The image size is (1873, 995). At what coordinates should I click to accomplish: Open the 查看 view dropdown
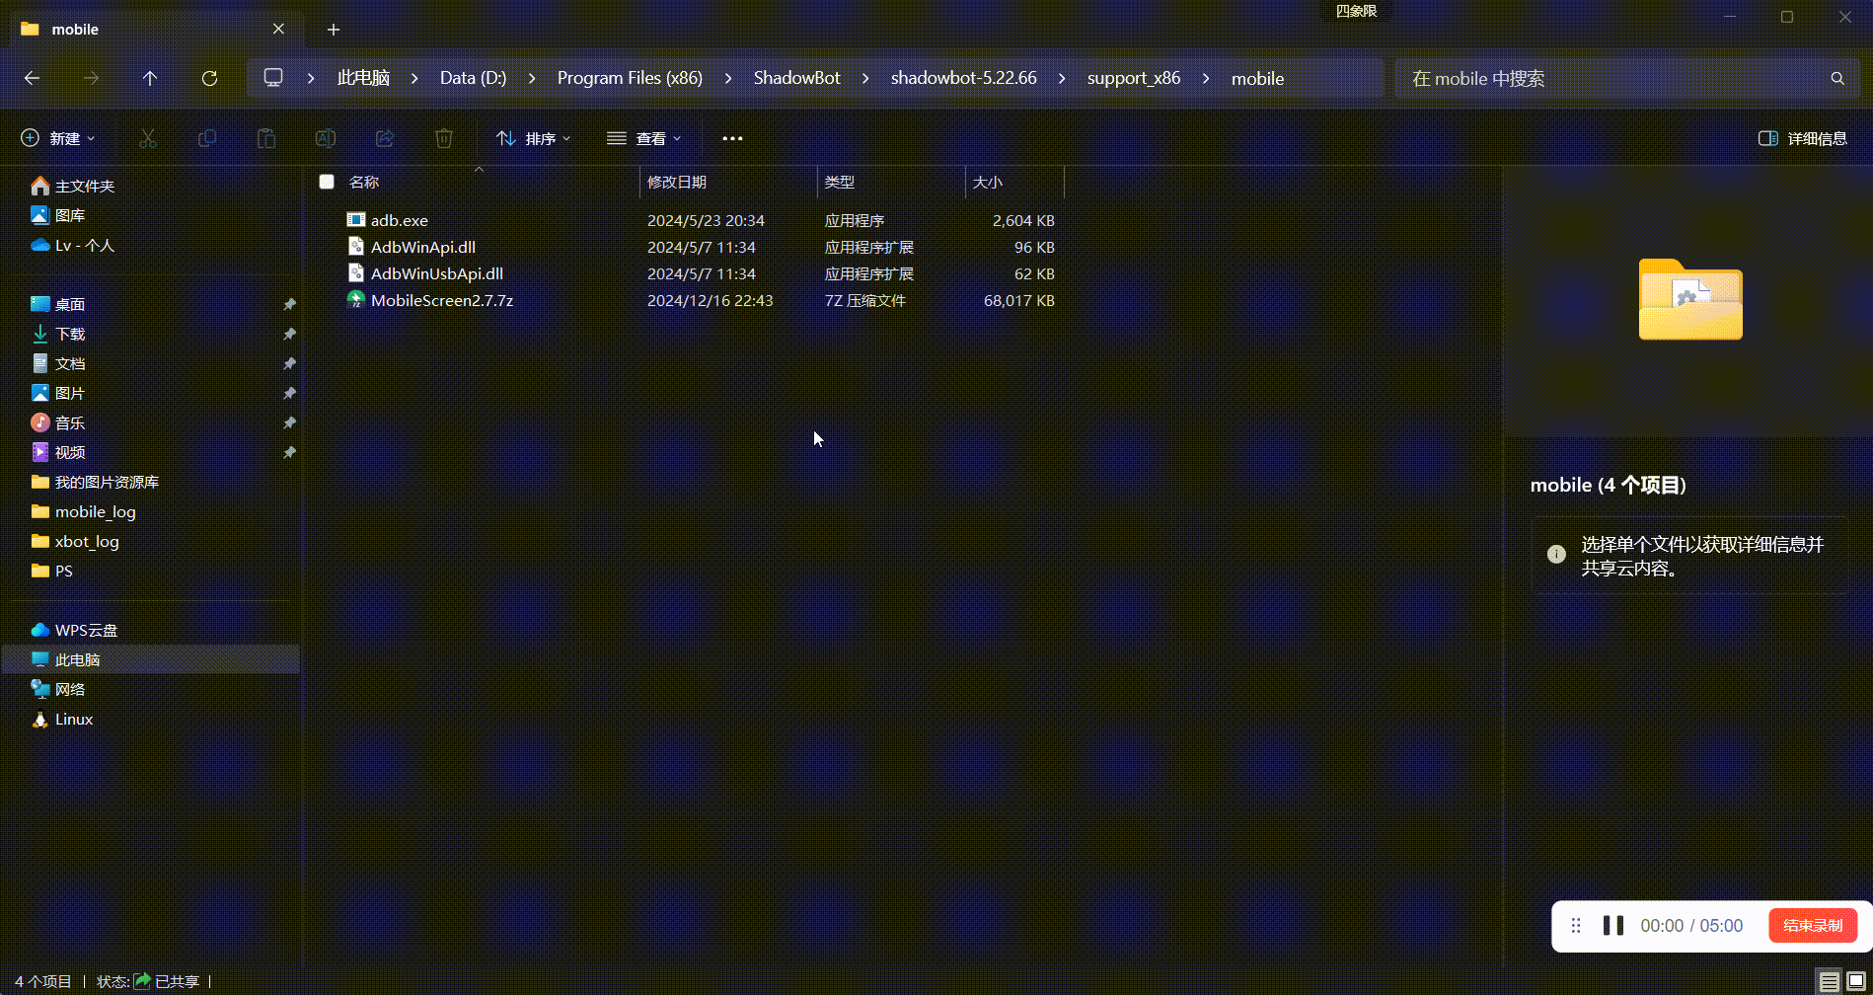coord(644,138)
